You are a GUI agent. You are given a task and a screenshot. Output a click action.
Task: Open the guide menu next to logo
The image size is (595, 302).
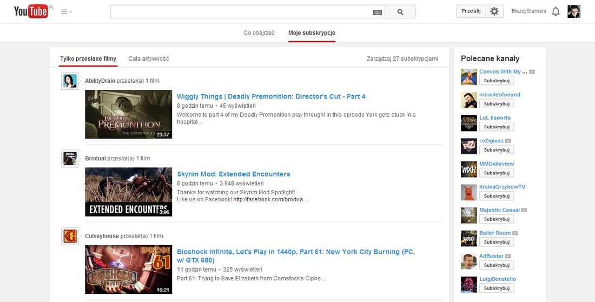pos(66,12)
